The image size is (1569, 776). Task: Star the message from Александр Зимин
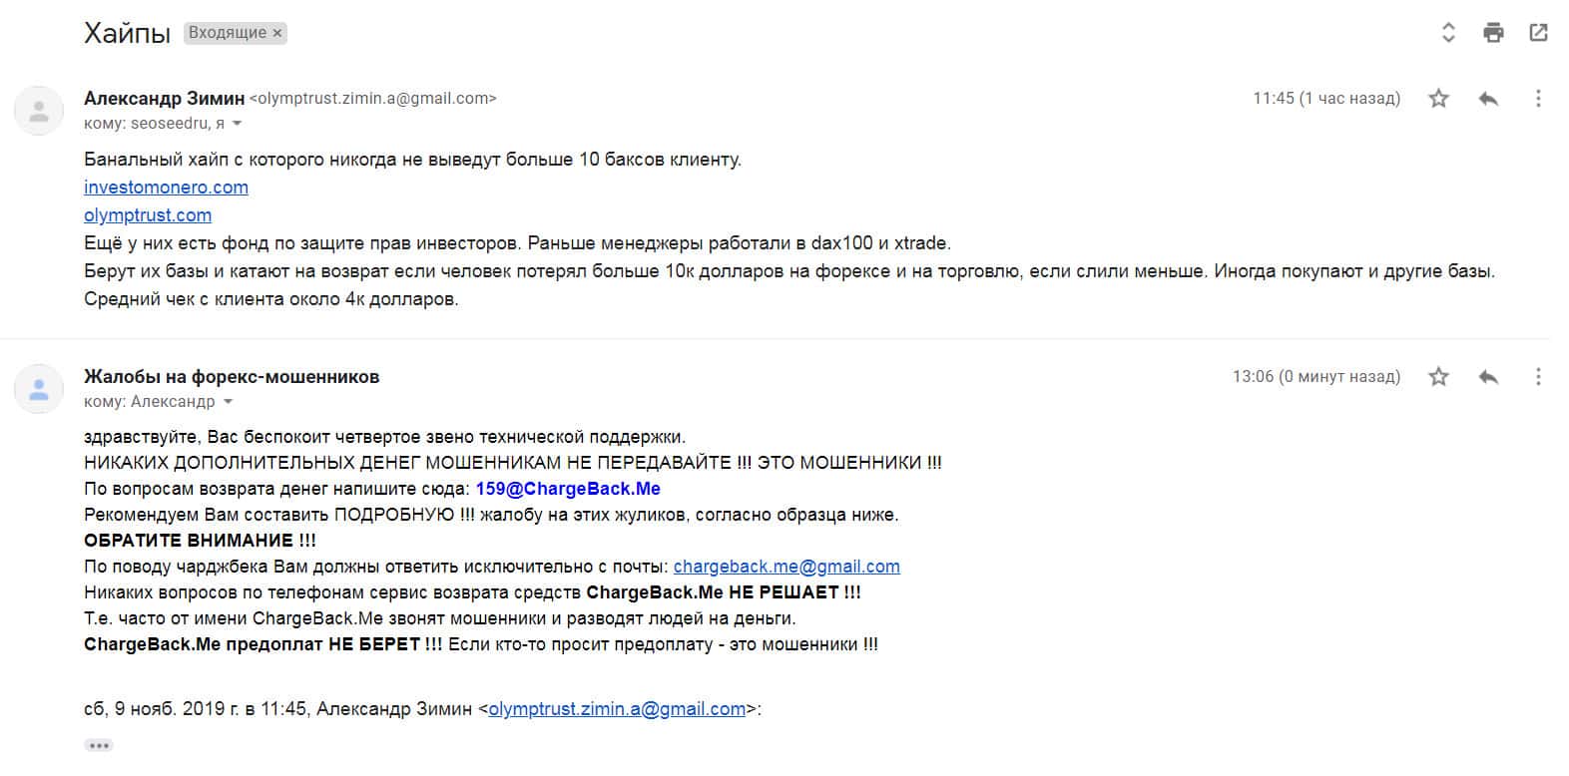pyautogui.click(x=1438, y=98)
